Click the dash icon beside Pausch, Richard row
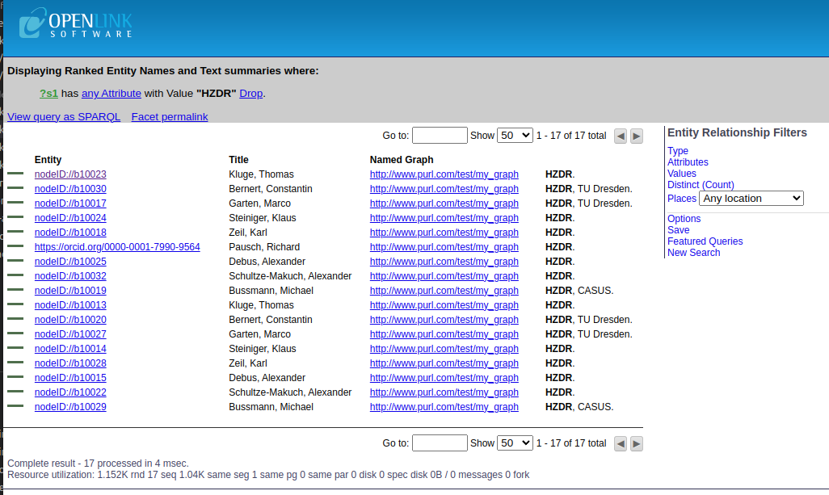Image resolution: width=829 pixels, height=495 pixels. (16, 247)
